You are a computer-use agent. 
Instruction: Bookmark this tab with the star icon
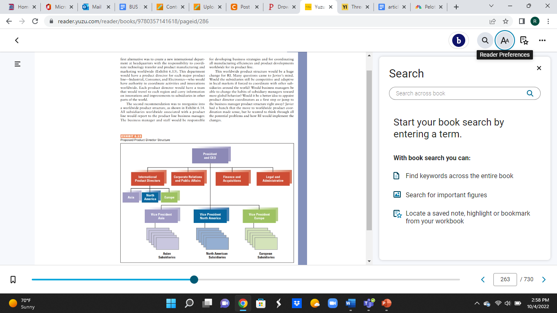(x=506, y=21)
